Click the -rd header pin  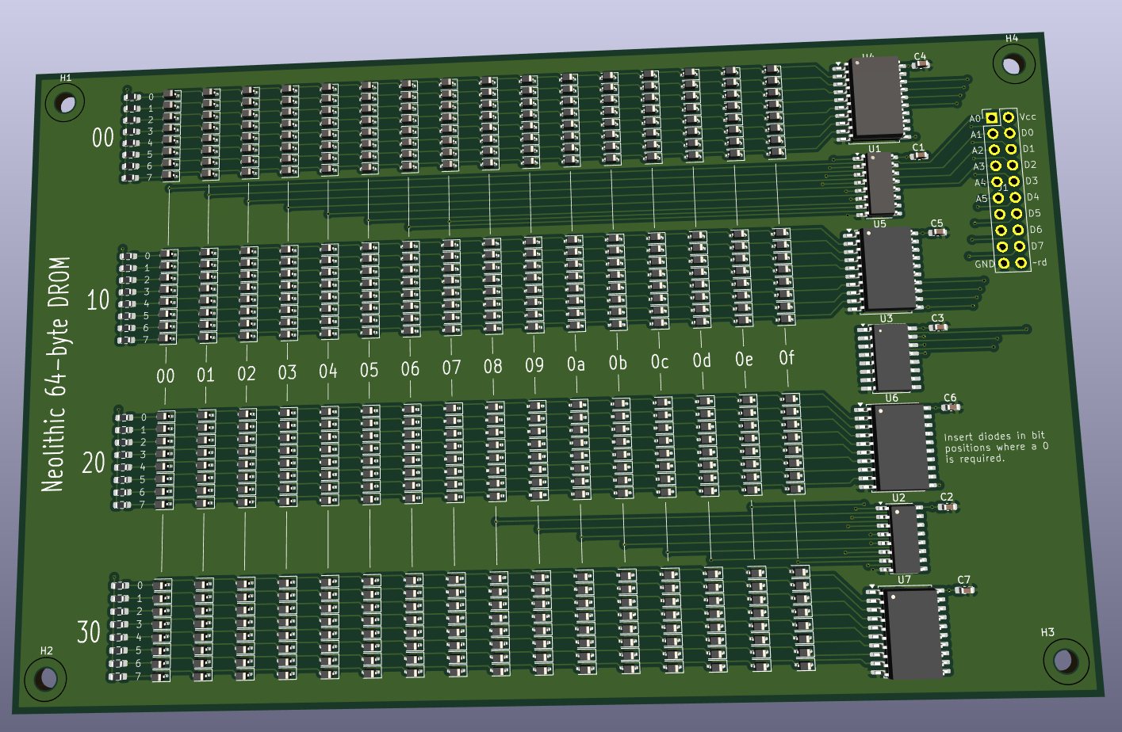click(x=1021, y=262)
